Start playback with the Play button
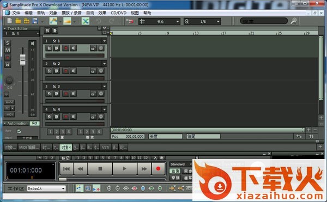The height and width of the screenshot is (202, 327). coord(124,168)
